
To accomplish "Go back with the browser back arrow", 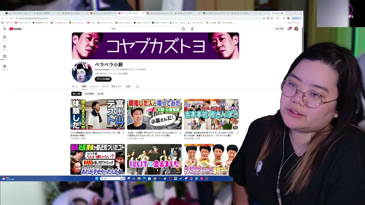I will pos(3,18).
